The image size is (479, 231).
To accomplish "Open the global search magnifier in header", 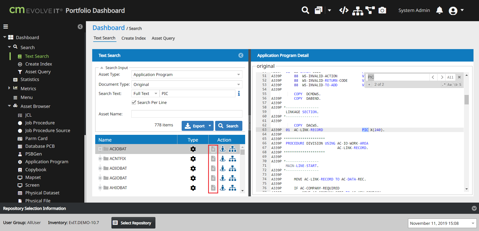I will click(x=305, y=10).
